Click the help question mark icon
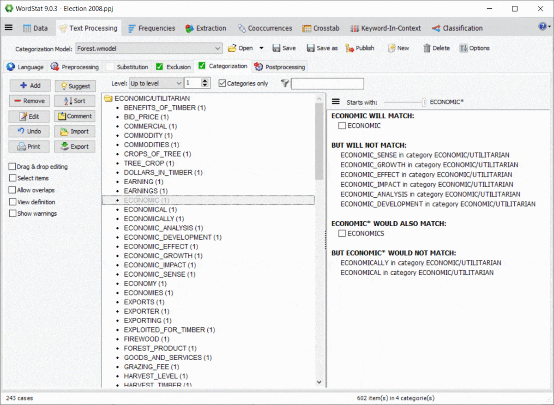Viewport: 554px width, 405px height. 542,26
